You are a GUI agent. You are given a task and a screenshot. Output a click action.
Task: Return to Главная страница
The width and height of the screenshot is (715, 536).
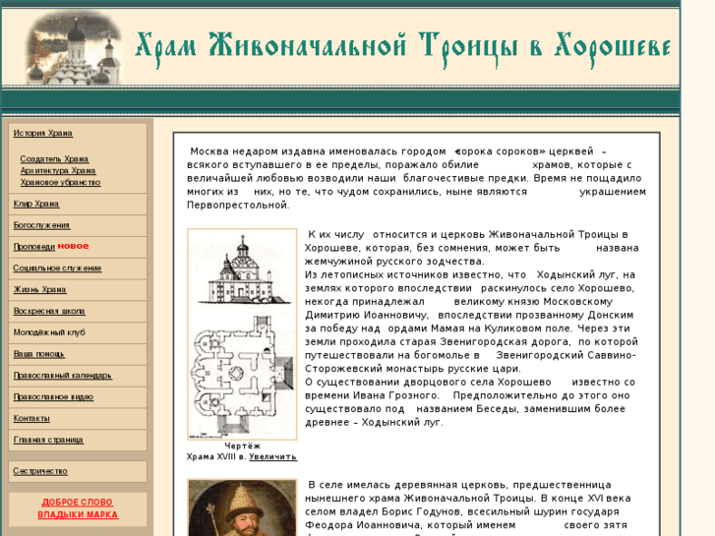48,440
